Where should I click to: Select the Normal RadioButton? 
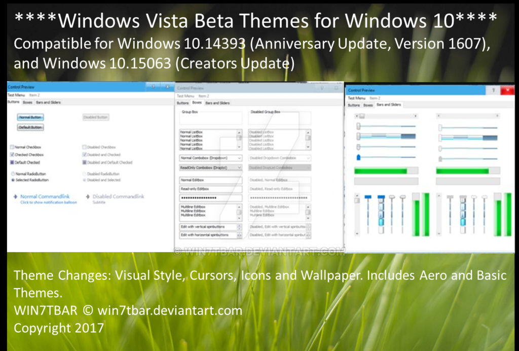click(13, 173)
